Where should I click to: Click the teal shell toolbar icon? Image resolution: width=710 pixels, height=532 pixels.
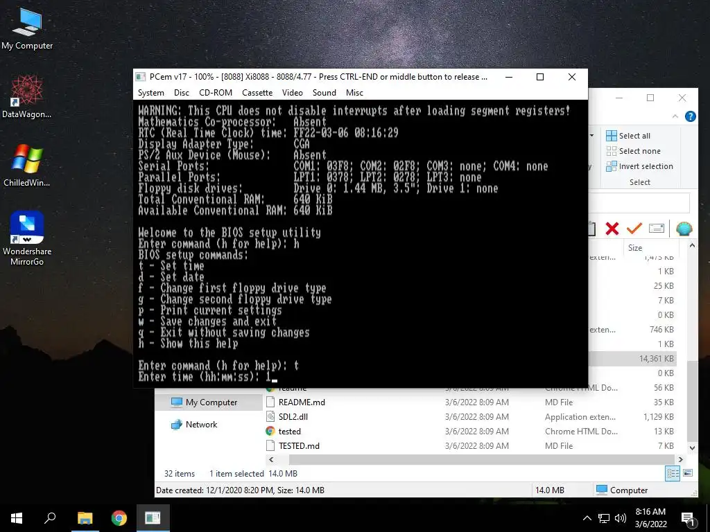pos(684,229)
